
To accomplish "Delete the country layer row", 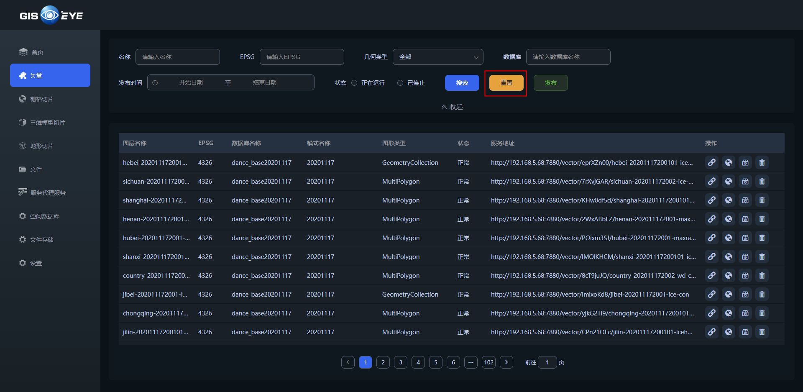I will pyautogui.click(x=762, y=275).
